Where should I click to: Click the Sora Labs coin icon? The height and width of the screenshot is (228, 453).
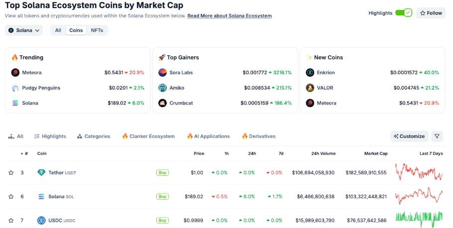(162, 73)
